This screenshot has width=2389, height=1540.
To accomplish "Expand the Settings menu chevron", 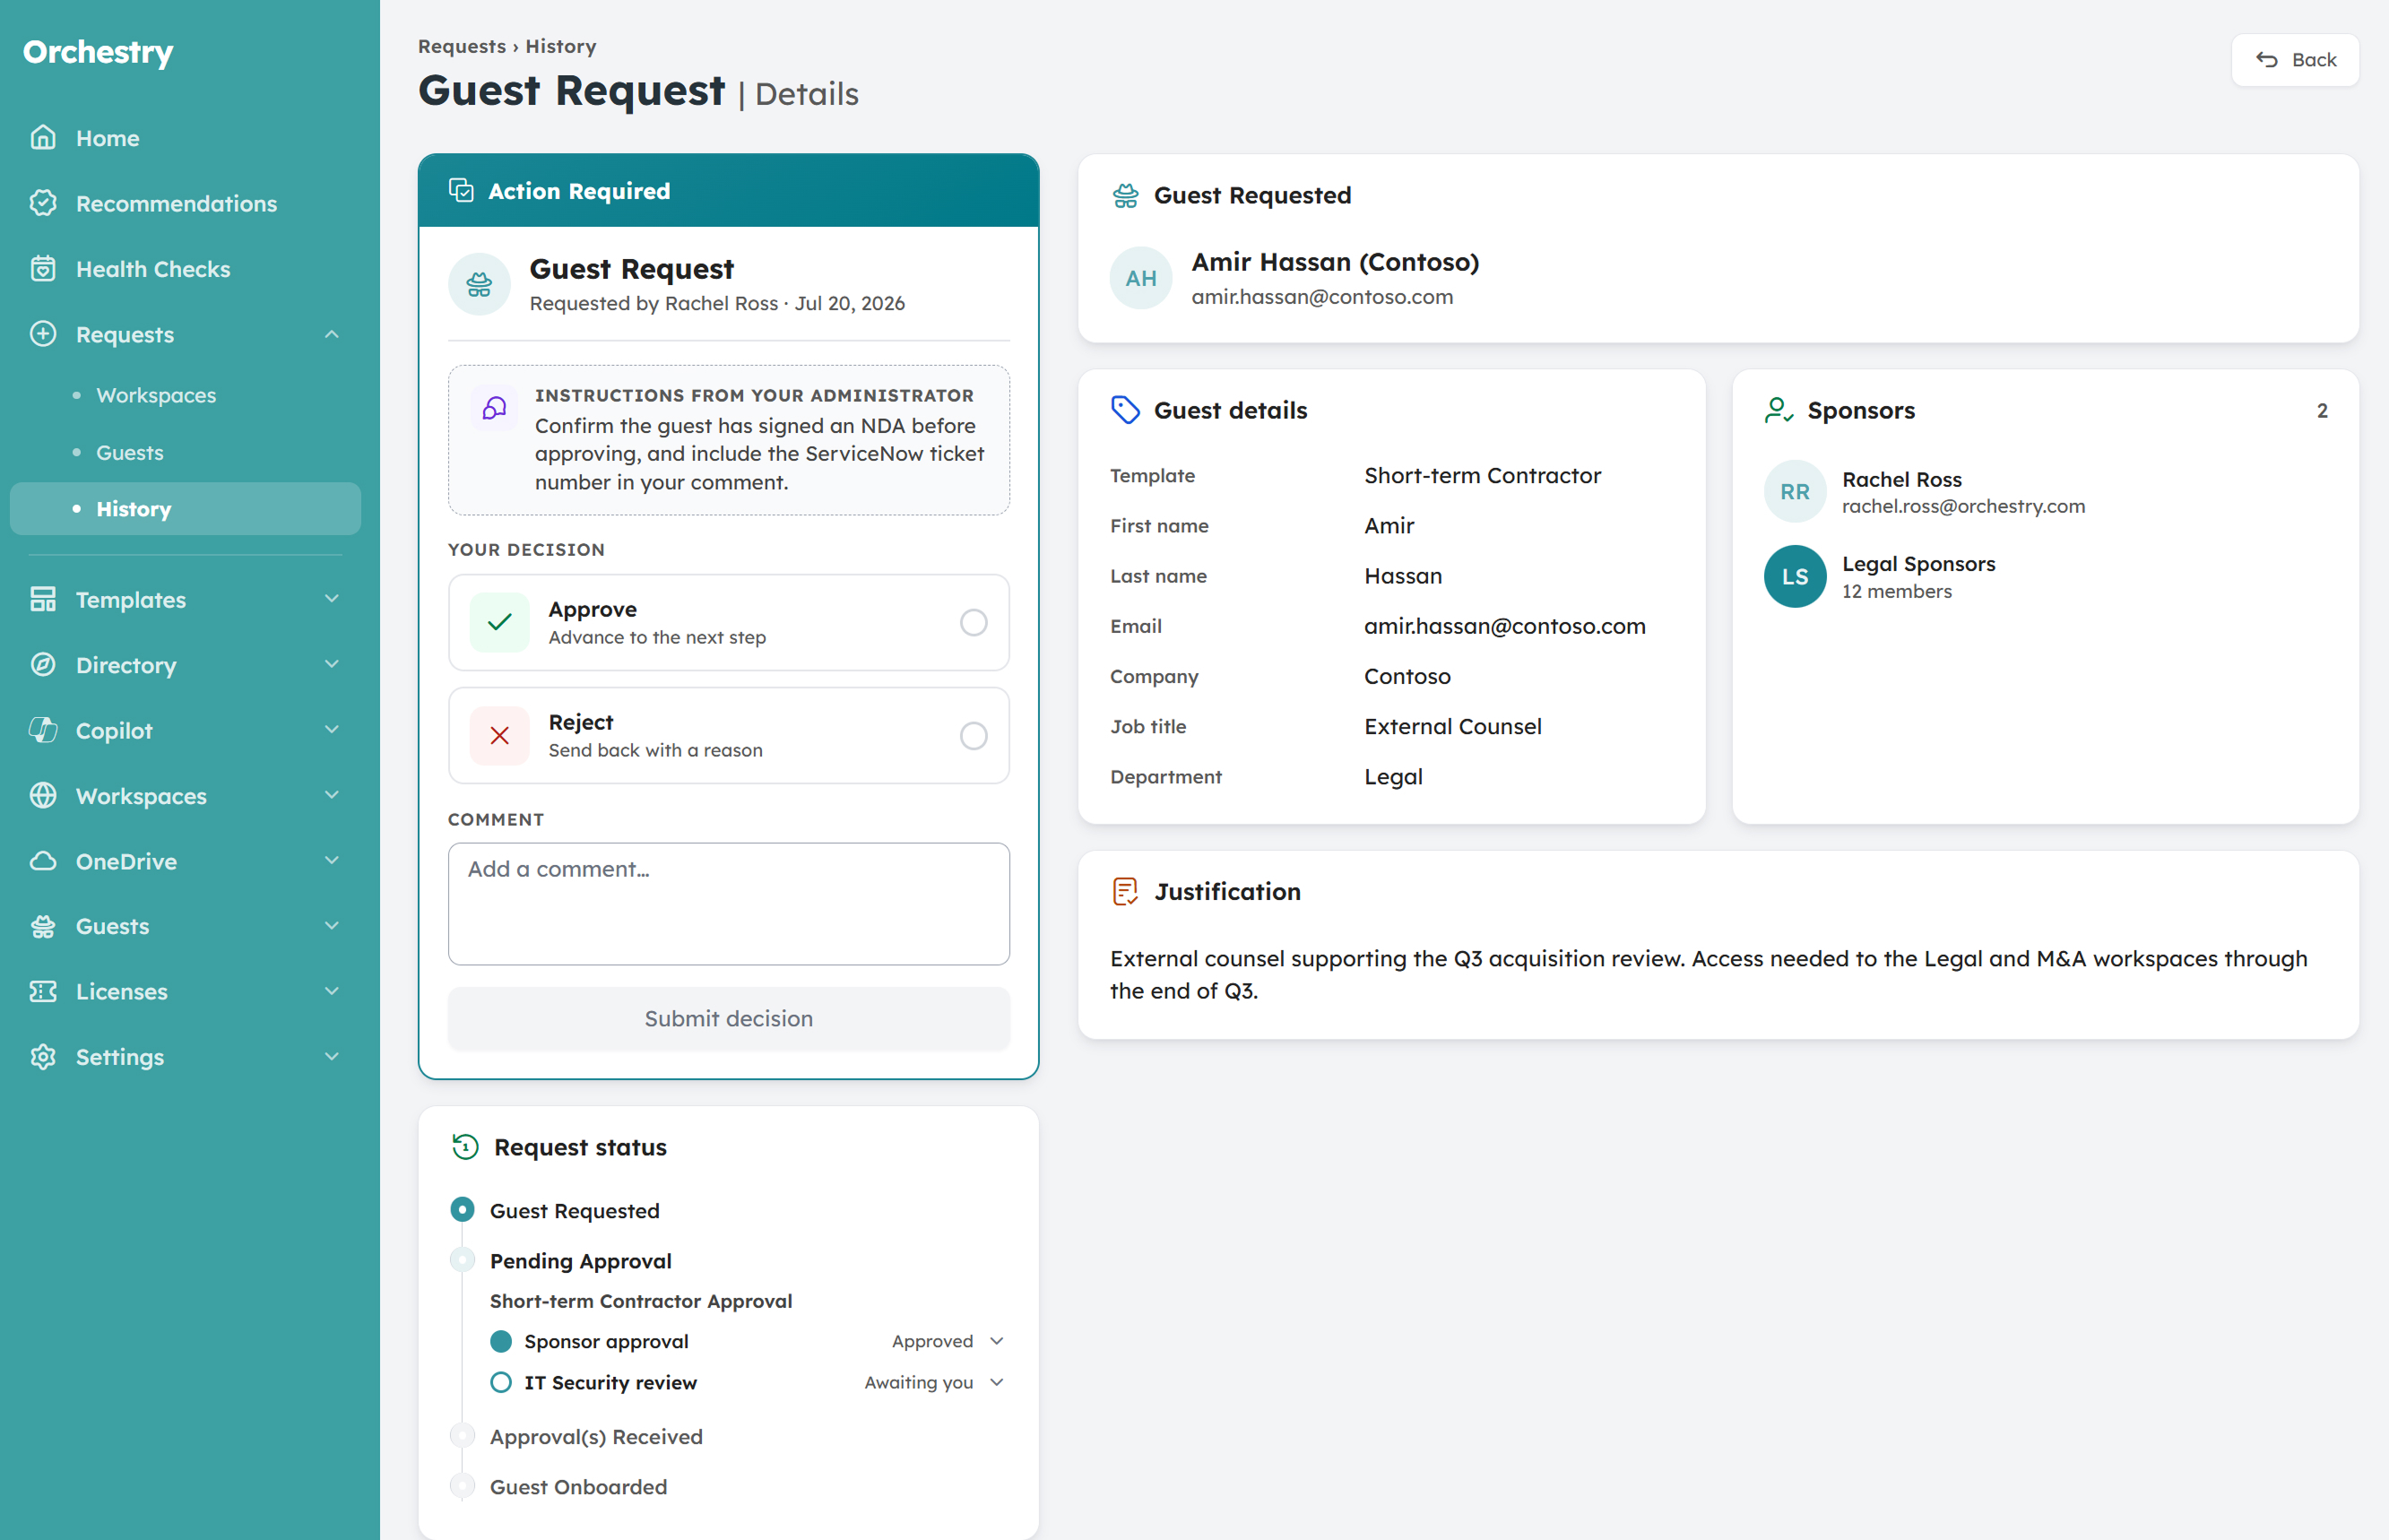I will pyautogui.click(x=332, y=1056).
